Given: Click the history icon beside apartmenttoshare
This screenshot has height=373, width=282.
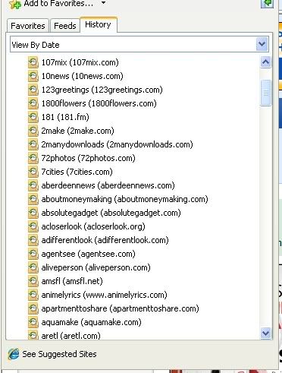Looking at the screenshot, I should pos(33,308).
